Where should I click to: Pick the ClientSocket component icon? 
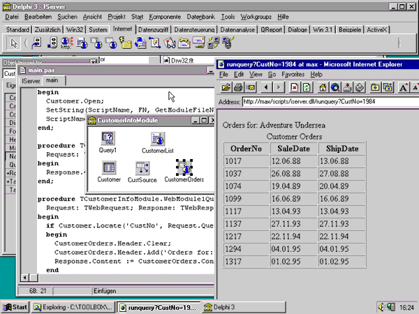click(x=36, y=43)
